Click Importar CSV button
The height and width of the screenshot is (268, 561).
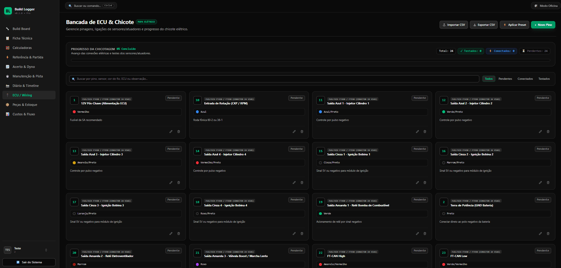(453, 25)
